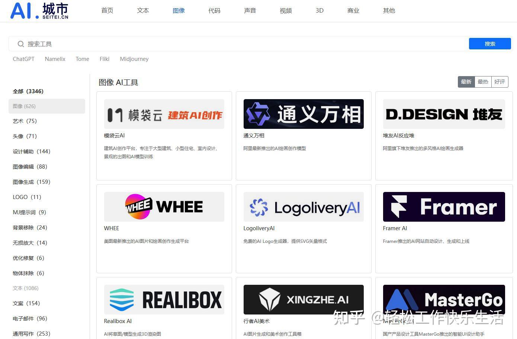Open the 视频 navigation tab
The width and height of the screenshot is (517, 339).
click(x=286, y=10)
